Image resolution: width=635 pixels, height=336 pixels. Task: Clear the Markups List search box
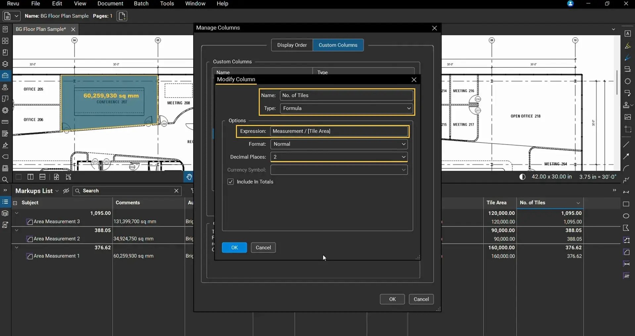point(176,191)
